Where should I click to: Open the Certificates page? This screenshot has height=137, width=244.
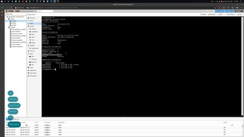[x=34, y=32]
